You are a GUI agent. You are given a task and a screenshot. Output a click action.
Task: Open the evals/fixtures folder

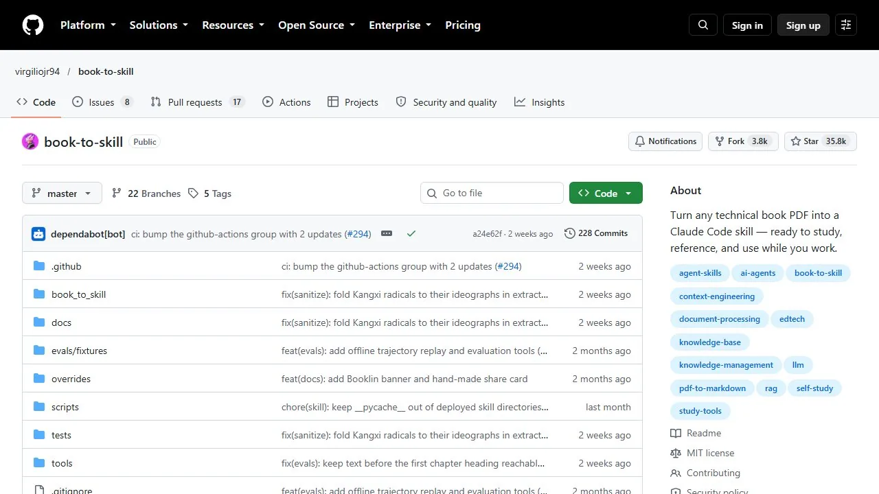[79, 351]
